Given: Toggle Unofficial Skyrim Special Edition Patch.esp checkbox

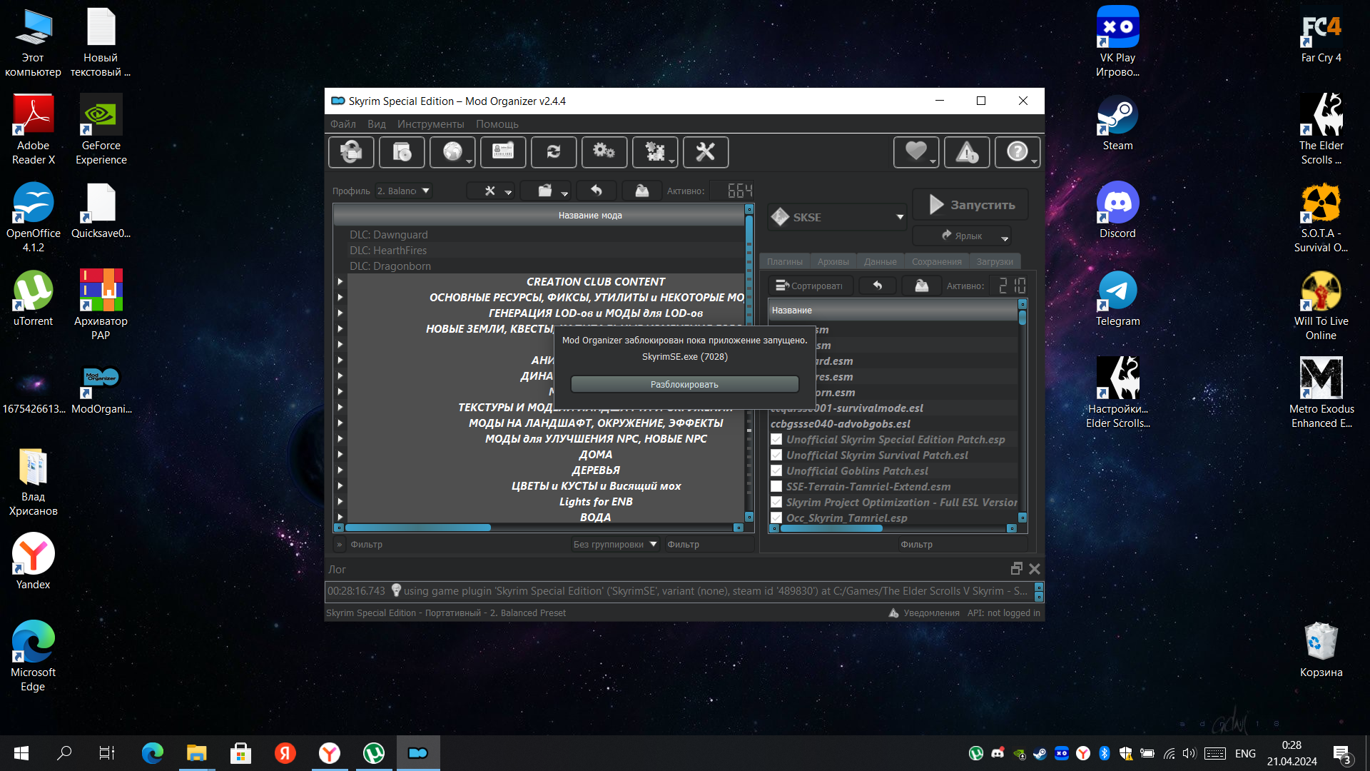Looking at the screenshot, I should coord(776,440).
